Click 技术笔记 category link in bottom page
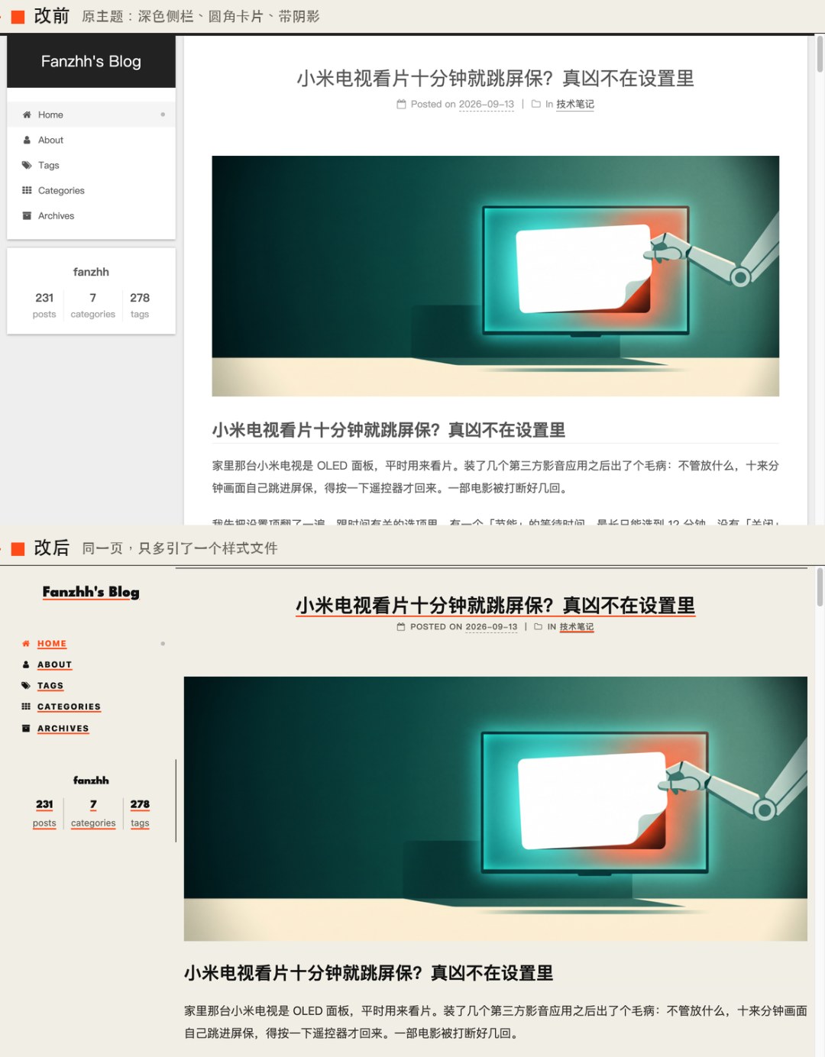 [x=577, y=627]
